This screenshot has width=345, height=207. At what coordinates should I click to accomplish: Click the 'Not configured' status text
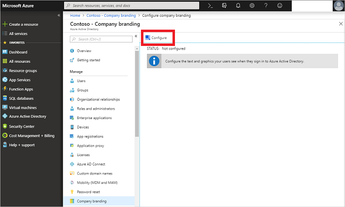[x=173, y=48]
